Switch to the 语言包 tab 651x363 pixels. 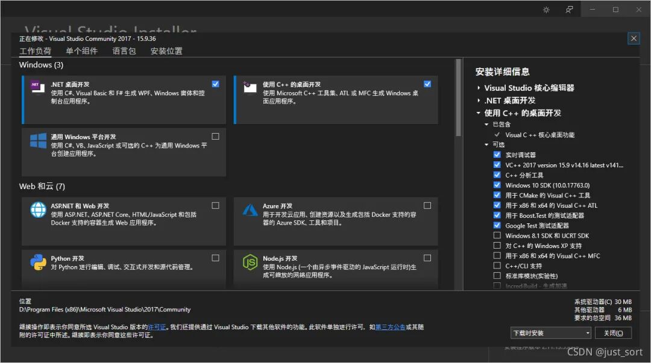pos(124,51)
